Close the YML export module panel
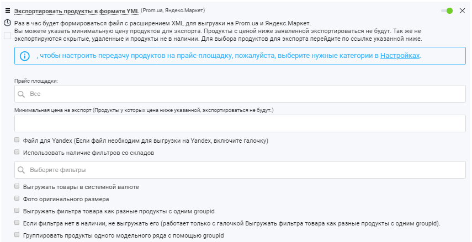The image size is (472, 242). point(463,11)
